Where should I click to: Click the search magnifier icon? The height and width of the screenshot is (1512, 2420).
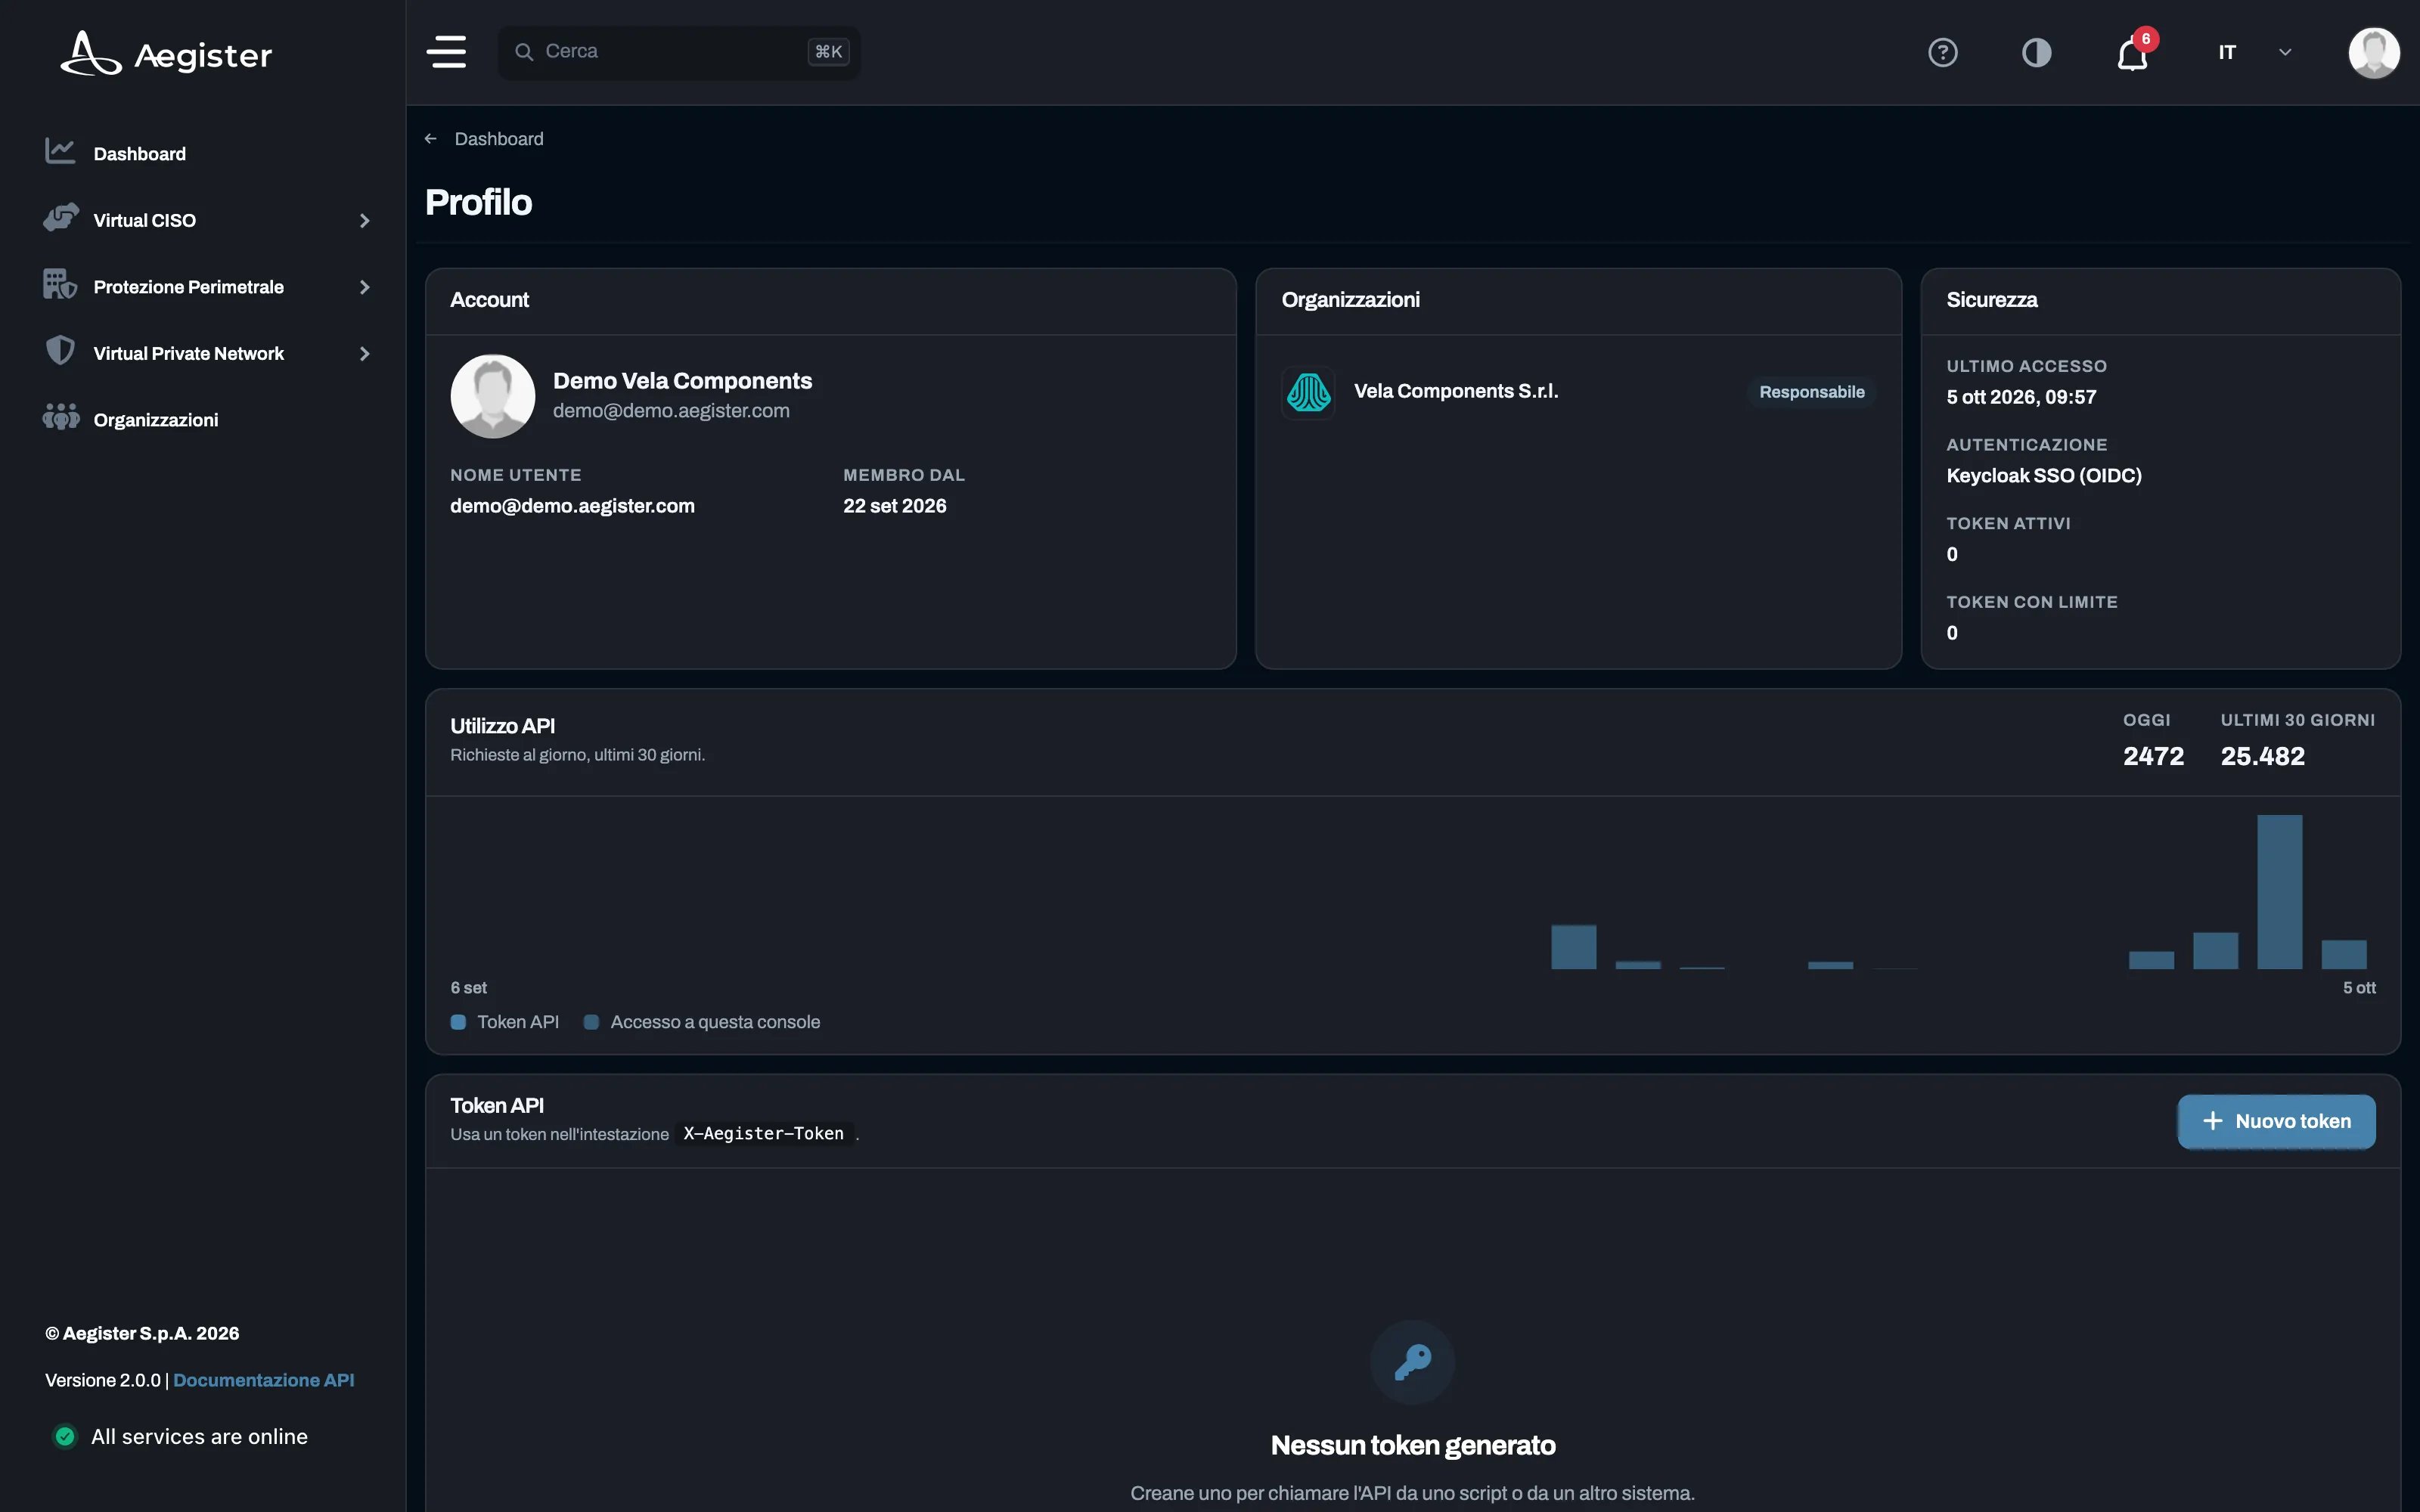click(x=524, y=52)
